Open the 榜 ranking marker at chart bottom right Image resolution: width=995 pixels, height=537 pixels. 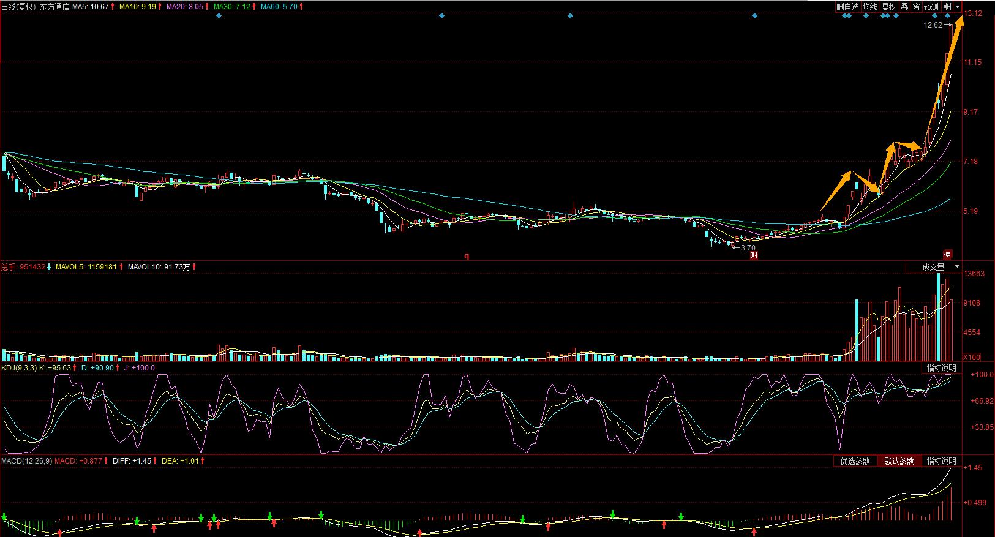click(947, 255)
